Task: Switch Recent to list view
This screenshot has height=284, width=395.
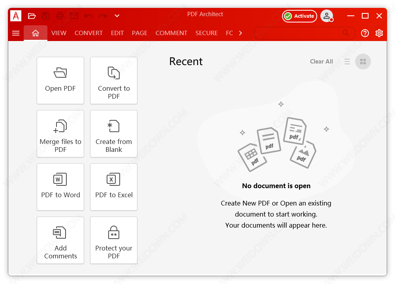Action: (x=347, y=62)
